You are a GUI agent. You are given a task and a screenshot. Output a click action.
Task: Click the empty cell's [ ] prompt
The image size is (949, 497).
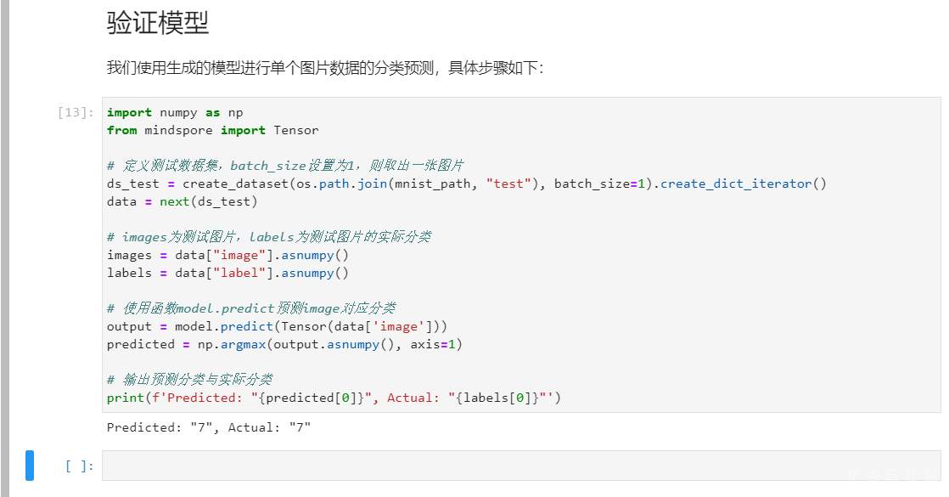point(80,466)
